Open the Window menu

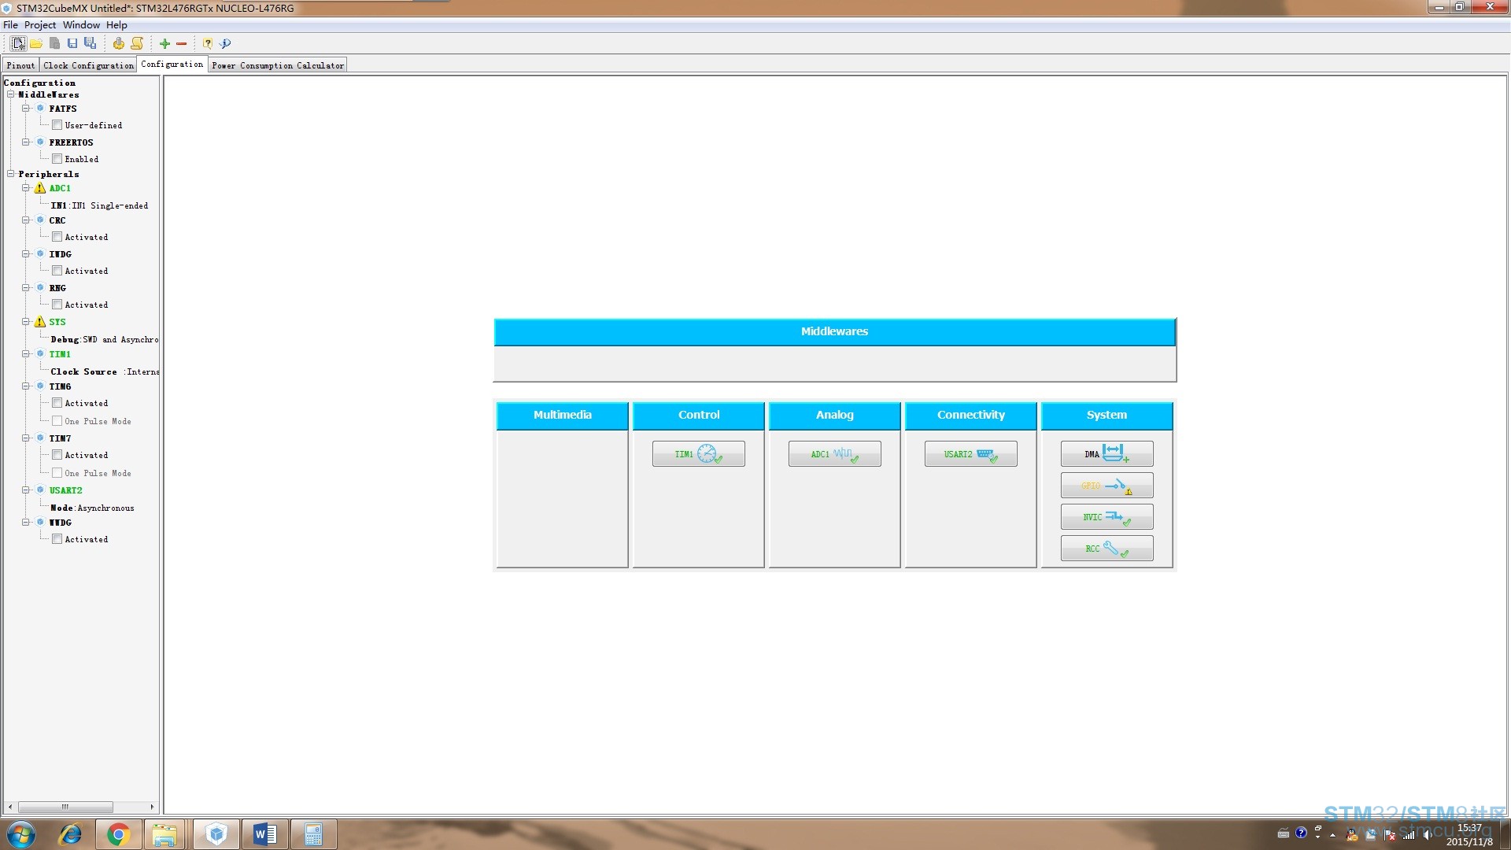81,25
